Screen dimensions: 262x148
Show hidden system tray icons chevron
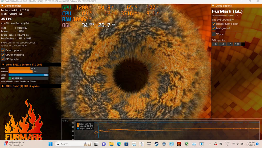[210, 144]
